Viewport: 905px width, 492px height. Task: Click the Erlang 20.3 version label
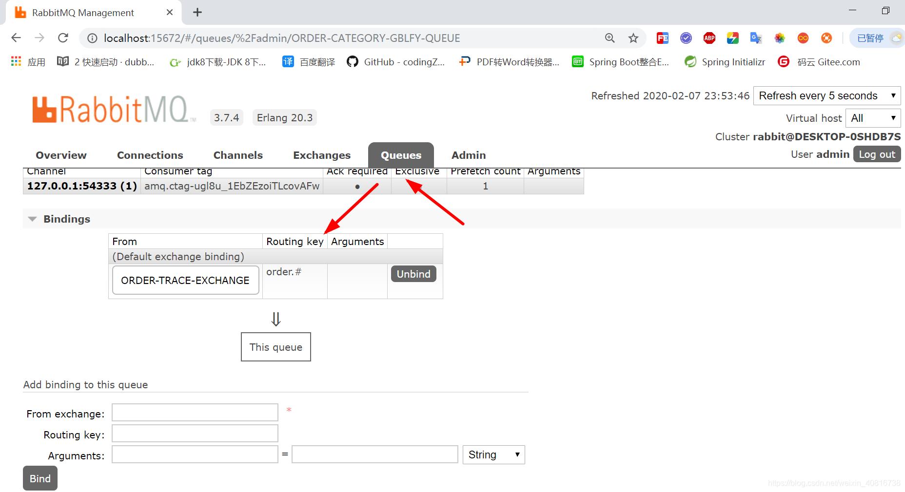tap(285, 117)
